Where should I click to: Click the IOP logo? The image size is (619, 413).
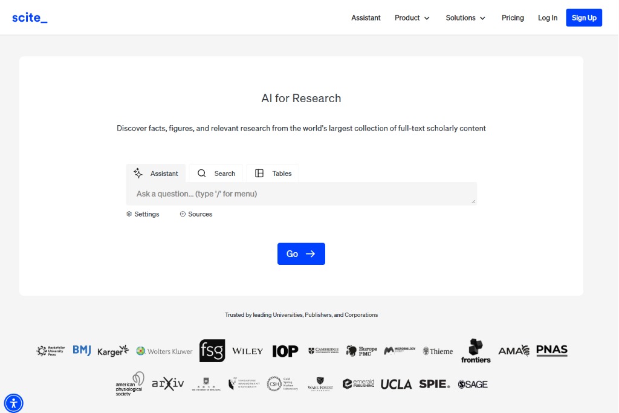coord(285,351)
